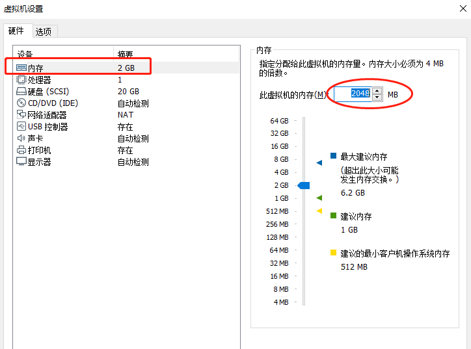Click the 6.2 GB maximum recommended value
This screenshot has width=471, height=349.
(x=353, y=192)
